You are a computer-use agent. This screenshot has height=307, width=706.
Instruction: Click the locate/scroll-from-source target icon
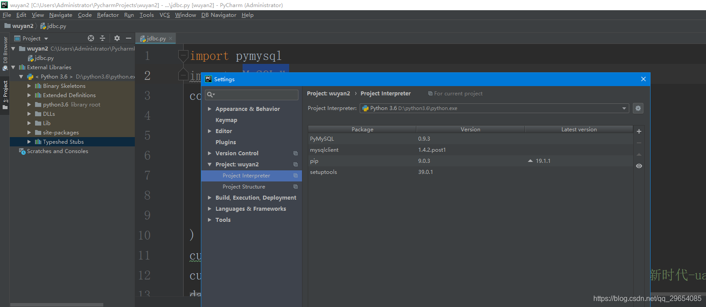(x=91, y=38)
